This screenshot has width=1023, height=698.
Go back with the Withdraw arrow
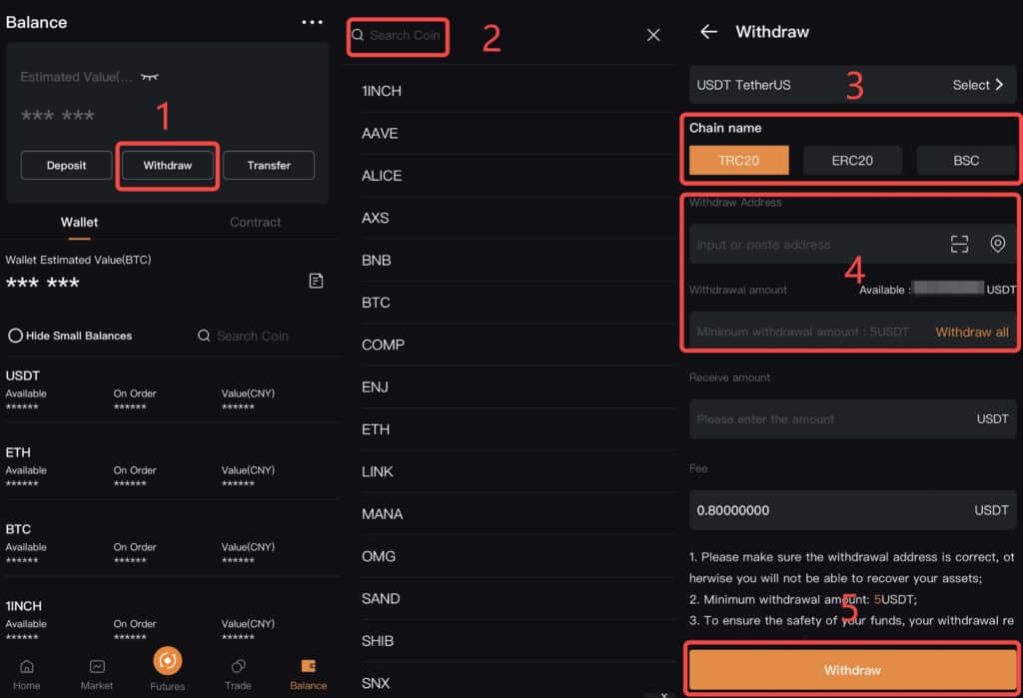coord(708,31)
